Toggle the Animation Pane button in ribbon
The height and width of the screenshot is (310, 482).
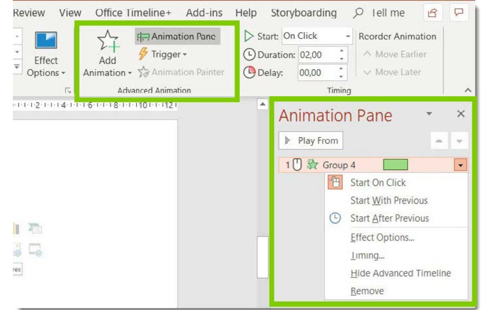tap(177, 36)
